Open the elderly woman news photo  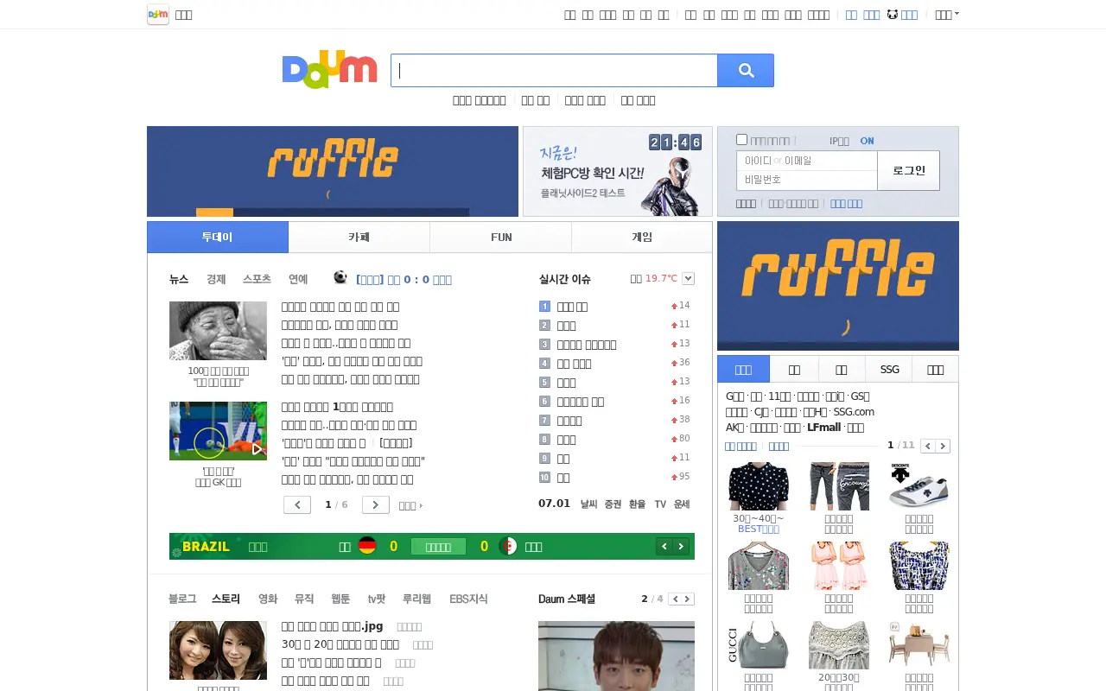[218, 331]
